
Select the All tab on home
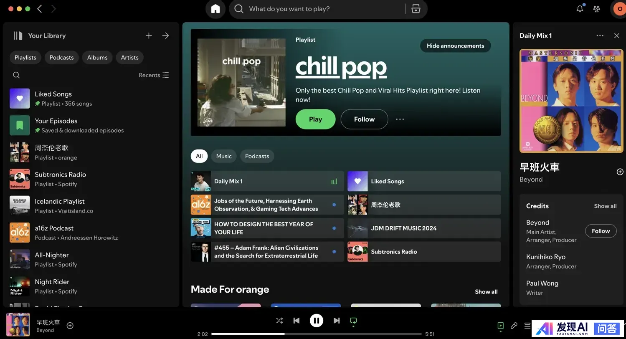pos(199,156)
